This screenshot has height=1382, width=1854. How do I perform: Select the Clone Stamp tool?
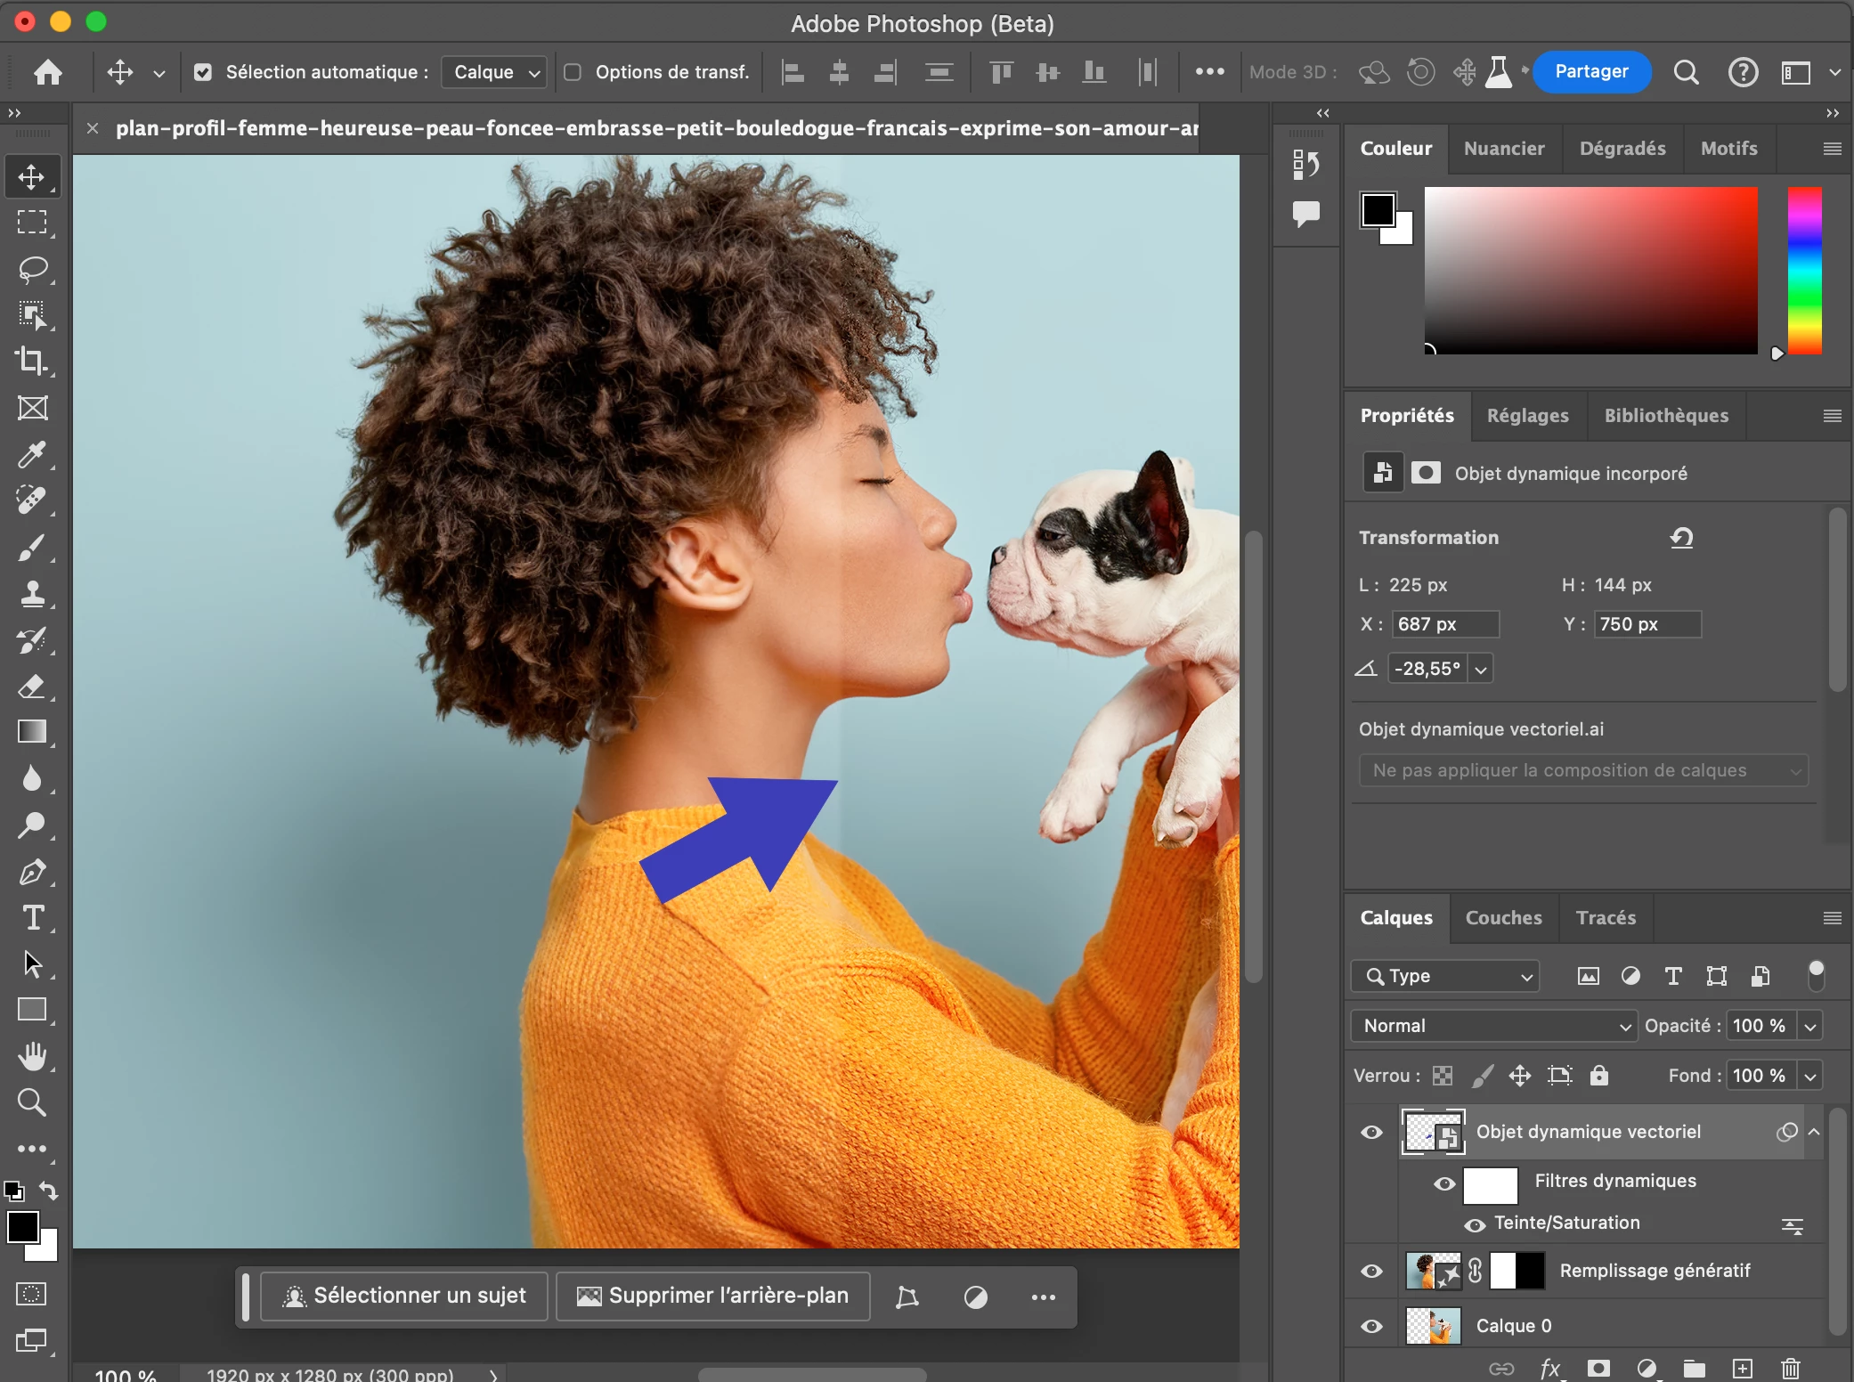pos(32,593)
